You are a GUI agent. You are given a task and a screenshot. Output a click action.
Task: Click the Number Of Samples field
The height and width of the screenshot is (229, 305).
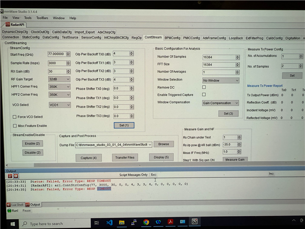219,57
